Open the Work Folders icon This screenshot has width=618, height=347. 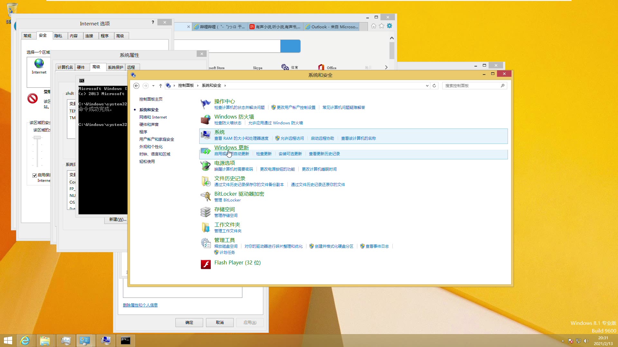pyautogui.click(x=206, y=227)
